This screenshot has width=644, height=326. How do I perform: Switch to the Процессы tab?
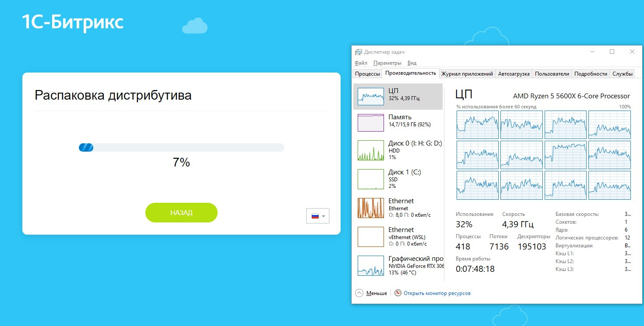click(367, 74)
